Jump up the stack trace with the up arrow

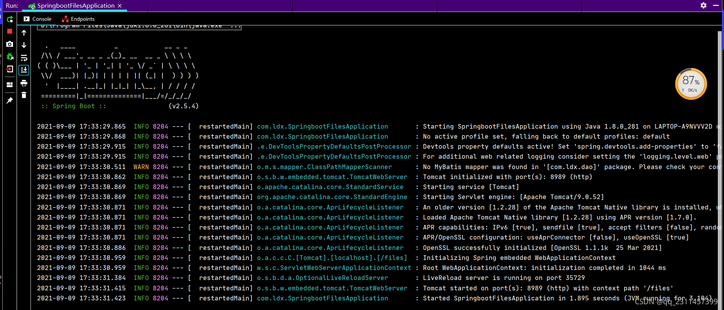(x=24, y=33)
